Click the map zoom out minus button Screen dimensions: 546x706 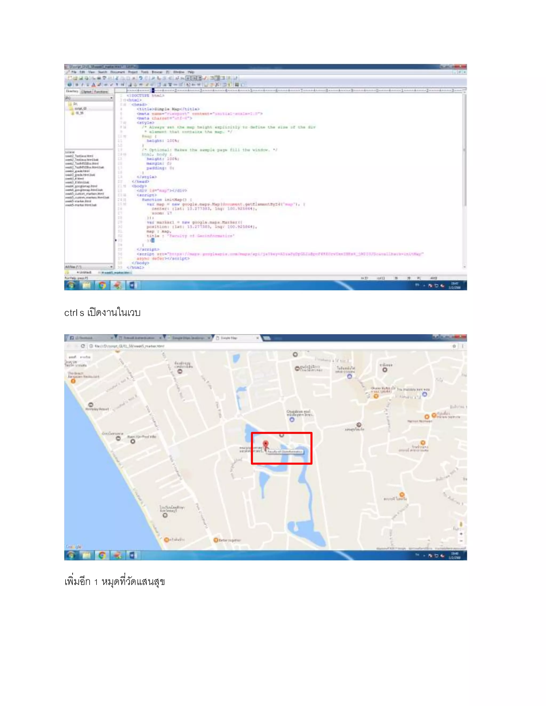point(461,541)
